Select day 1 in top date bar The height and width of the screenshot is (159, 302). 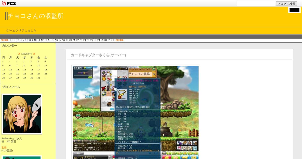[x=14, y=40]
